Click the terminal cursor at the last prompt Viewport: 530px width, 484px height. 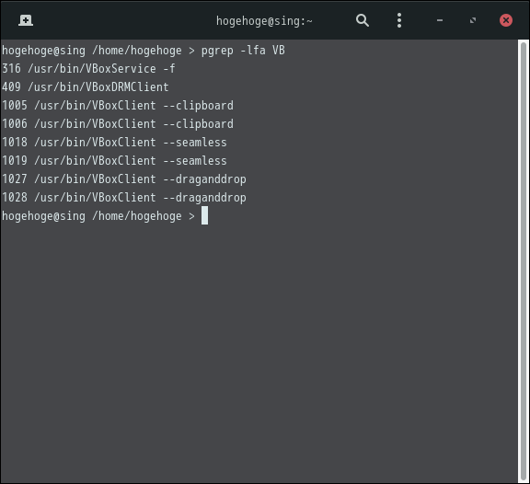tap(204, 215)
